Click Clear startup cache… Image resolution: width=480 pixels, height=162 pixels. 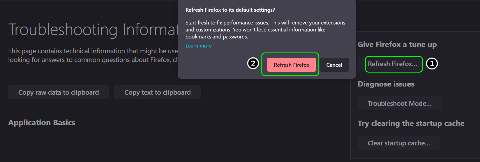tap(399, 143)
